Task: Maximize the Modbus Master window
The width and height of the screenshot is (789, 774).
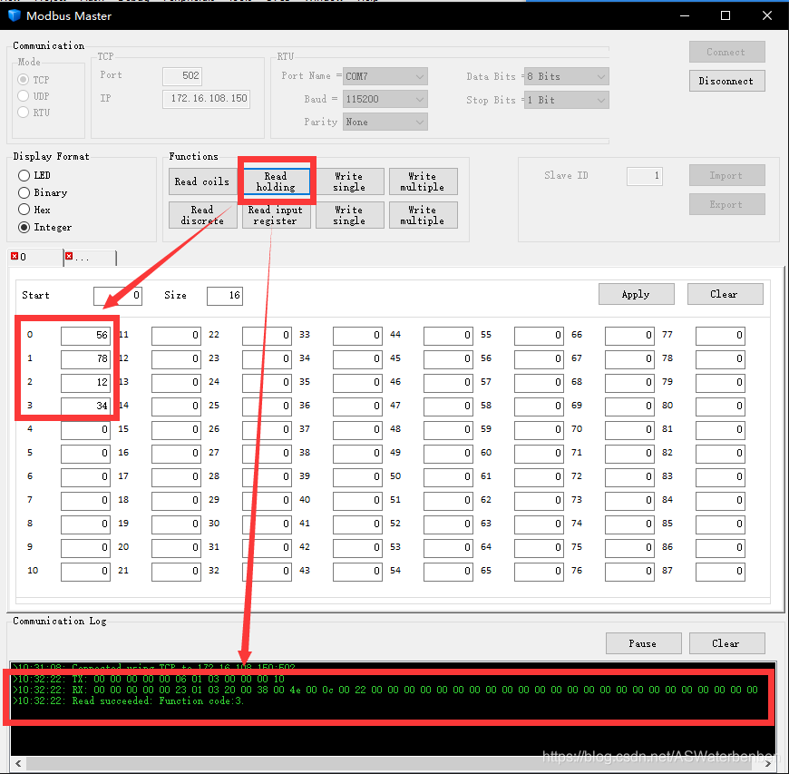Action: click(726, 15)
